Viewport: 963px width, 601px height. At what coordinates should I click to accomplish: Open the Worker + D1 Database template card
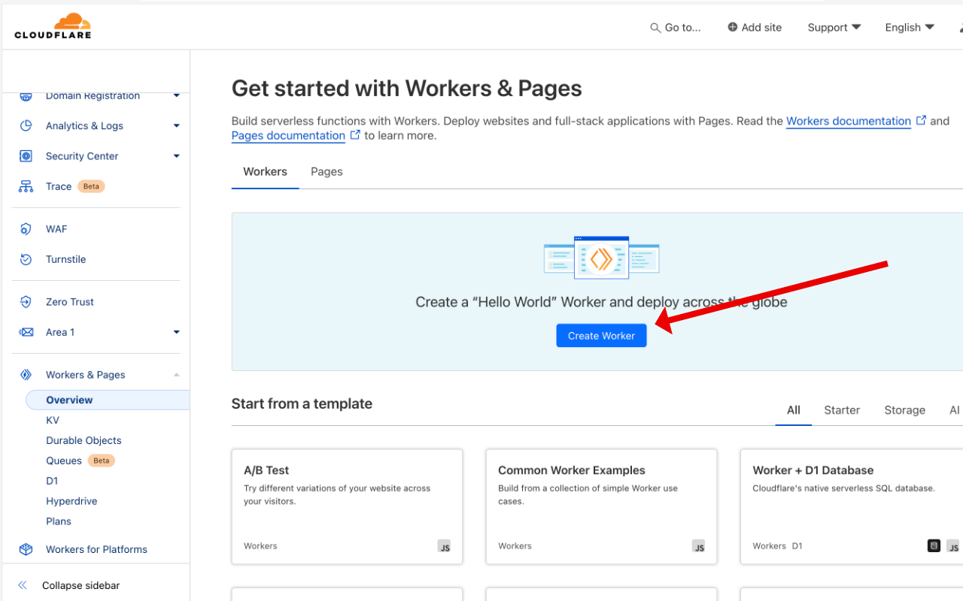pos(852,507)
